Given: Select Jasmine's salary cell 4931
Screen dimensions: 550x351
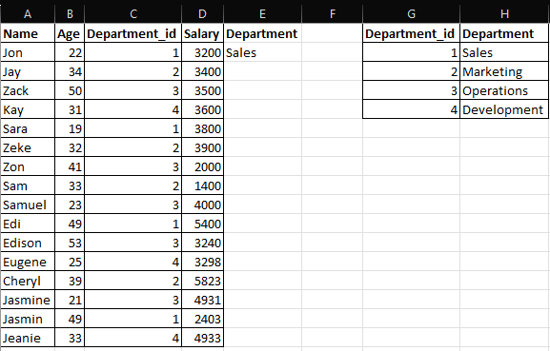Looking at the screenshot, I should click(x=203, y=300).
